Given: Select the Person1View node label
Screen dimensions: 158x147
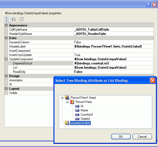Looking at the screenshot, I should pos(84,102).
